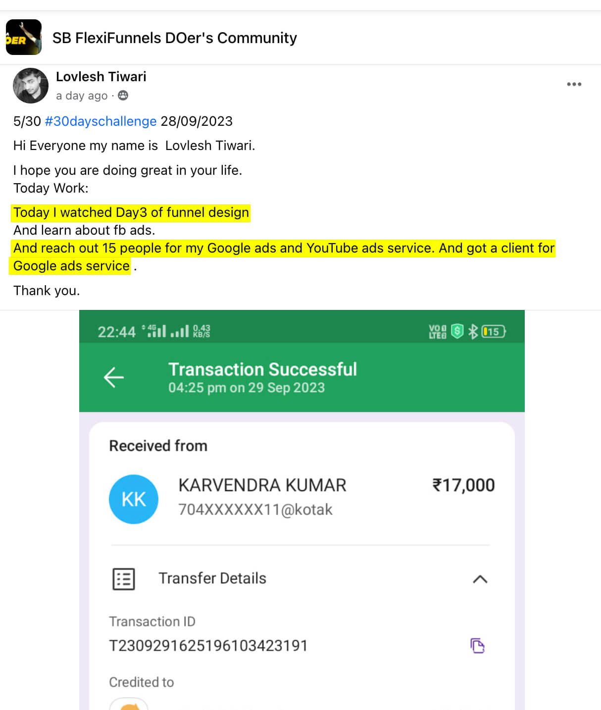Image resolution: width=601 pixels, height=710 pixels.
Task: Tap the Bluetooth icon in the status bar
Action: (473, 331)
